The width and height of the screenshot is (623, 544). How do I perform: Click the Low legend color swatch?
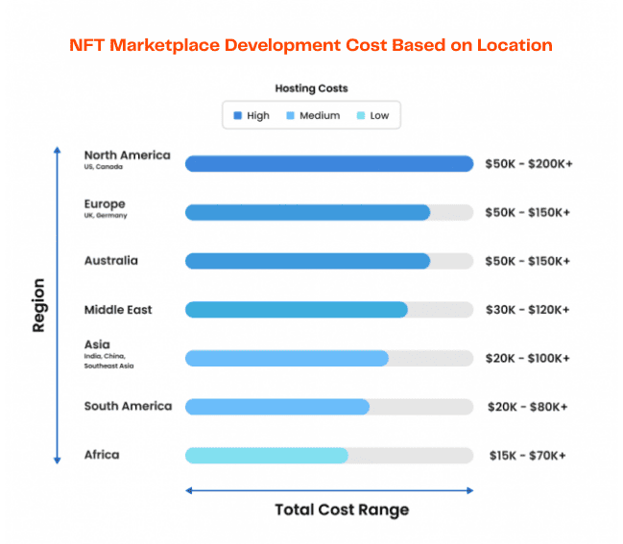click(361, 115)
